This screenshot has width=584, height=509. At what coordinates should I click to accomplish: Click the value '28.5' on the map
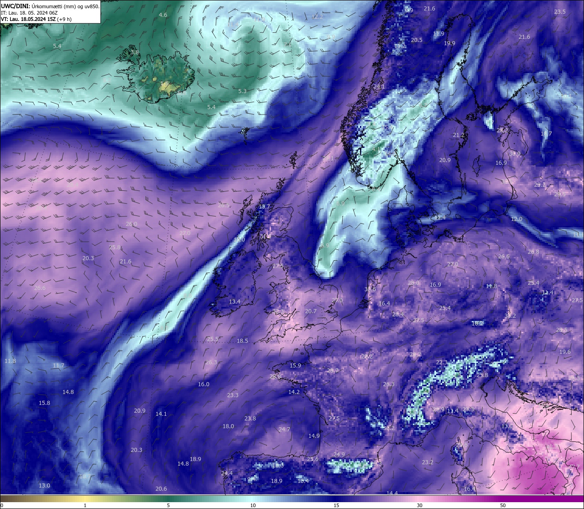(562, 330)
